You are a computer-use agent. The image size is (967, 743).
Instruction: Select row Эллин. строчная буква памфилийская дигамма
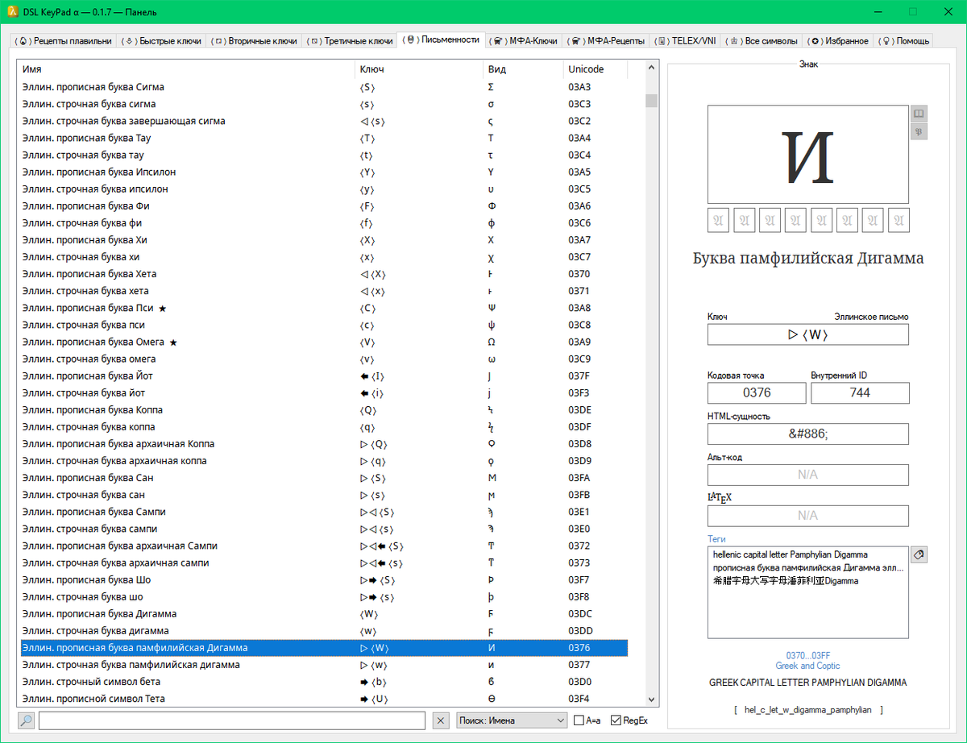tap(324, 665)
